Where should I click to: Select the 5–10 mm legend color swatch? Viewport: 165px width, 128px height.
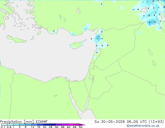pos(28,125)
